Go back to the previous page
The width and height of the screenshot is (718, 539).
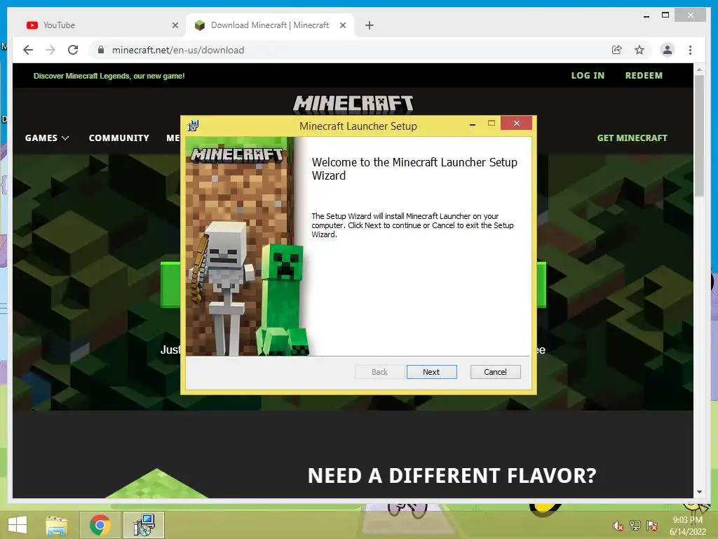point(28,50)
